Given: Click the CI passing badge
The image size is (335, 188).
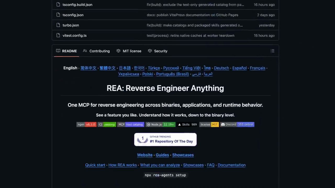Looking at the screenshot, I should pos(107,125).
